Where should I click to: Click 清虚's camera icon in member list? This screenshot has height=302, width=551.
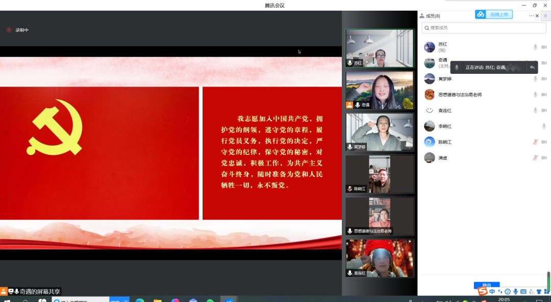(544, 158)
